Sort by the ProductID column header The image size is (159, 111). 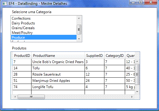pos(22,55)
